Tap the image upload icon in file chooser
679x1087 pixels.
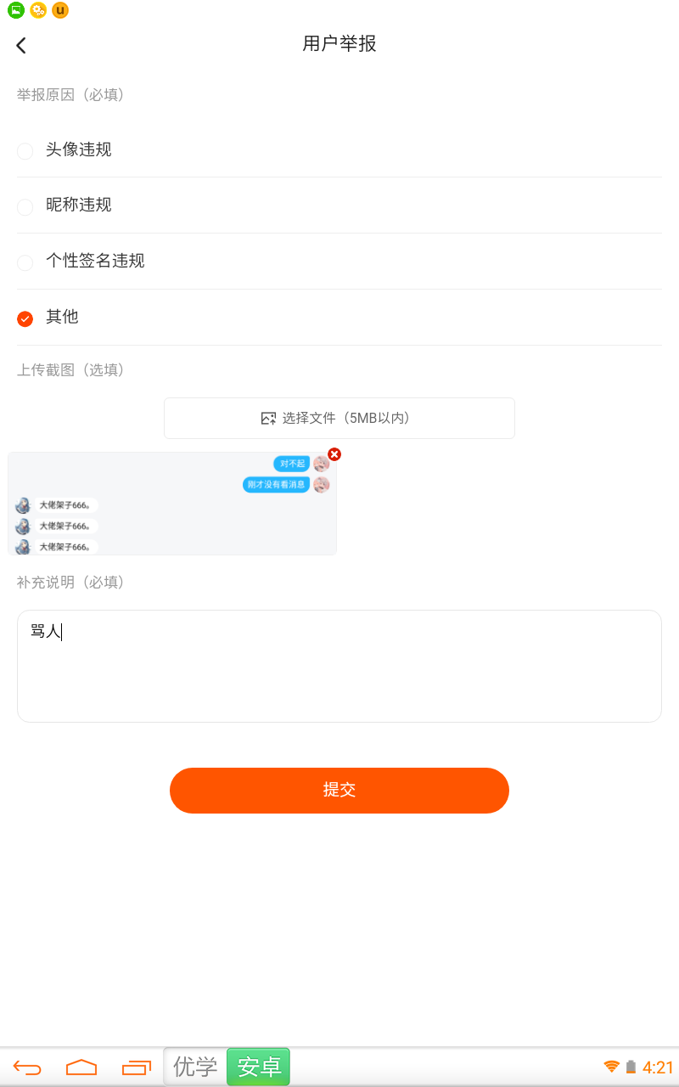pyautogui.click(x=268, y=418)
